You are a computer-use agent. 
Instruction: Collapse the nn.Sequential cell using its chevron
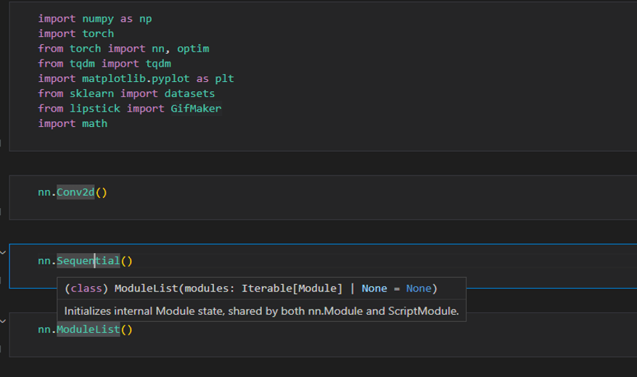tap(3, 252)
